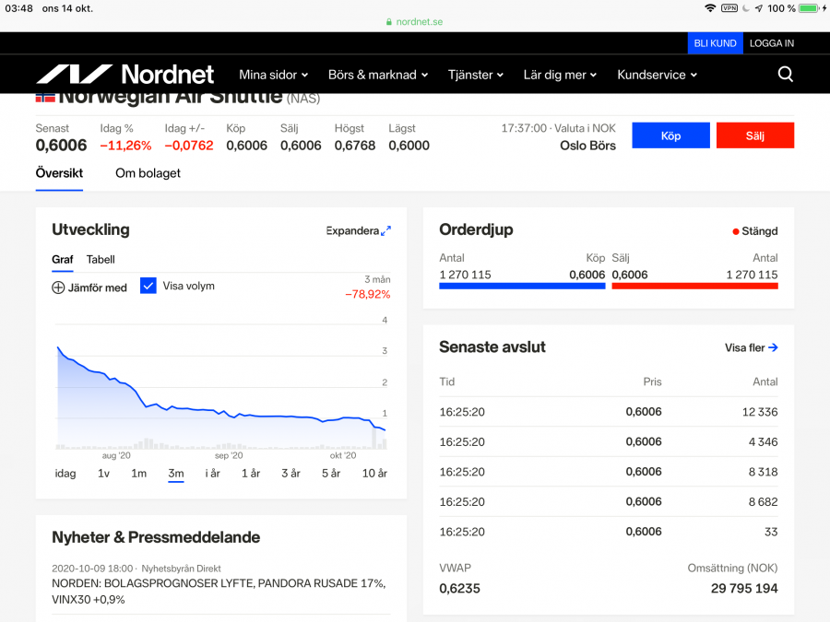Click the Idag +/- value −0,0762
Screen dimensions: 830x622
coord(189,146)
